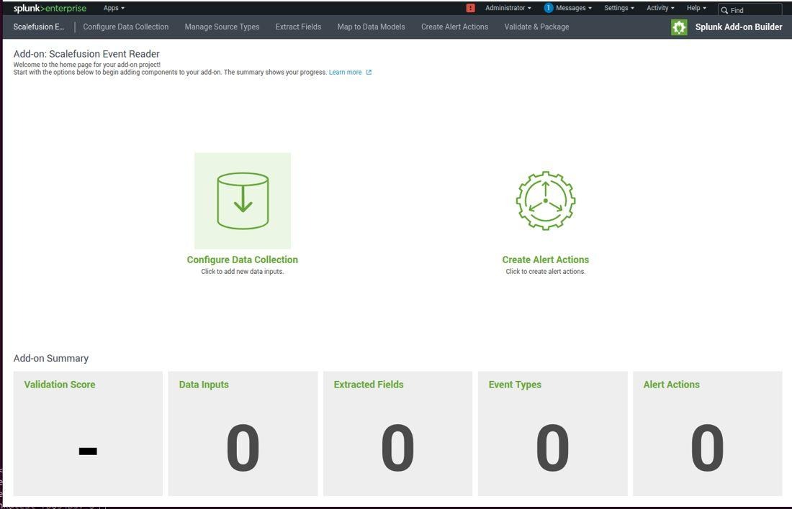The image size is (792, 509).
Task: Click the Configure Data Collection green heading link
Action: (x=243, y=260)
